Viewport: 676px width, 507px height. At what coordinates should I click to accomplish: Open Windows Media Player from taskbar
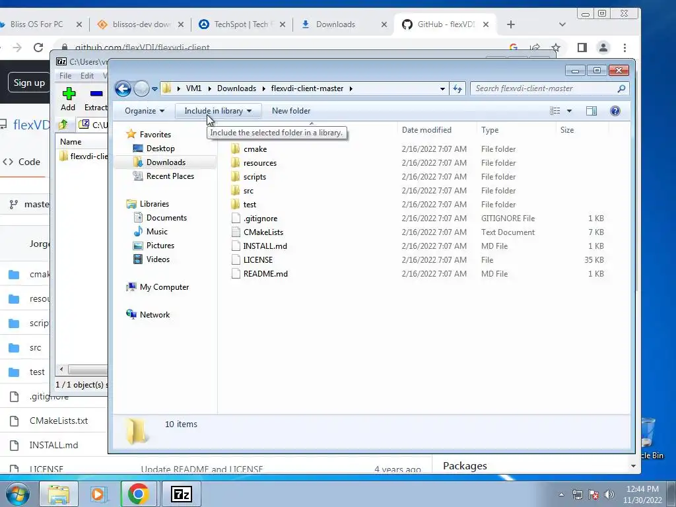pos(98,494)
